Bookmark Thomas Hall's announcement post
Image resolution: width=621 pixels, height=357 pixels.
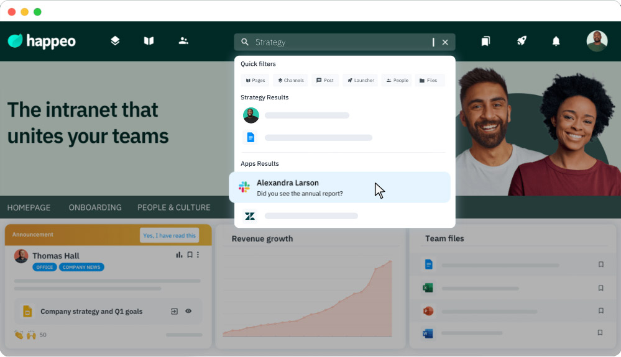190,255
